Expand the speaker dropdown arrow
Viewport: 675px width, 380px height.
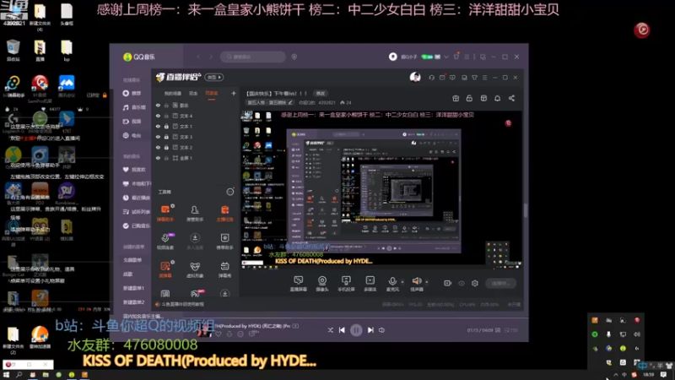[x=427, y=282]
